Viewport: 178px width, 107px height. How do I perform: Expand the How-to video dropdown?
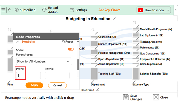tap(168, 10)
